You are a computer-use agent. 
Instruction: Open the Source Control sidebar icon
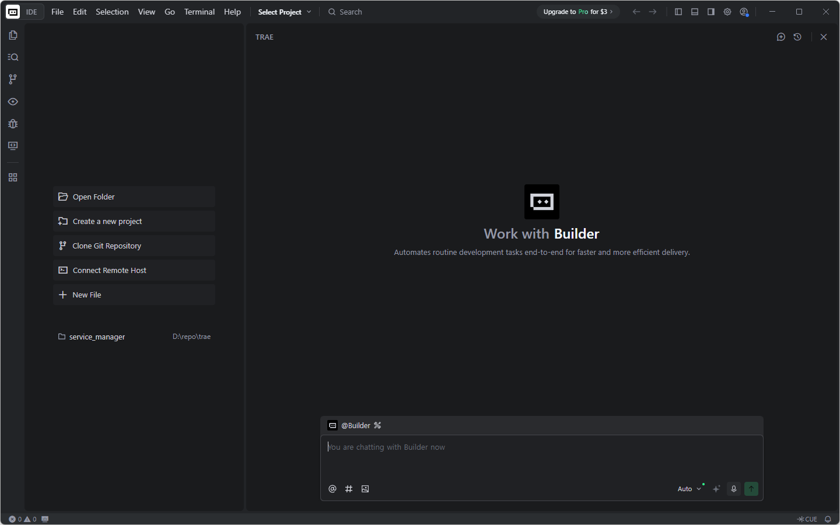13,79
